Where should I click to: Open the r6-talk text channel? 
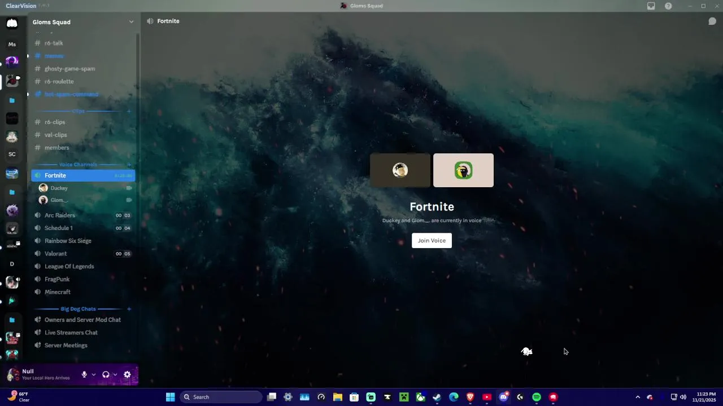point(83,43)
